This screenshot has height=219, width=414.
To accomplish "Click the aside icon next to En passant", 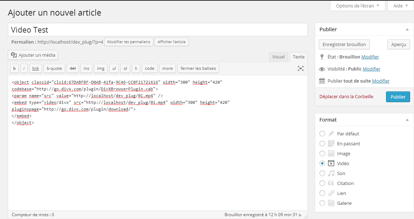I will (x=331, y=144).
